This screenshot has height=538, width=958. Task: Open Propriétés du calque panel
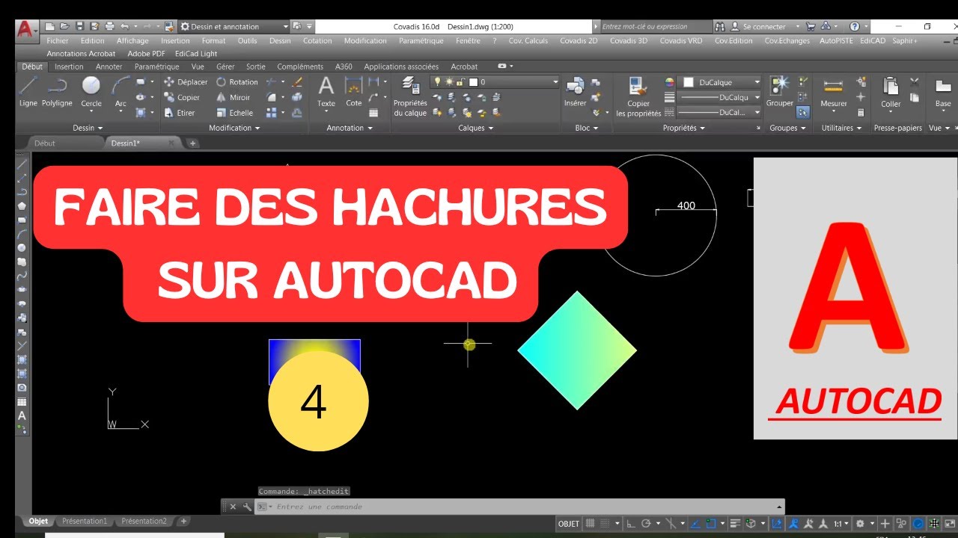[x=410, y=96]
